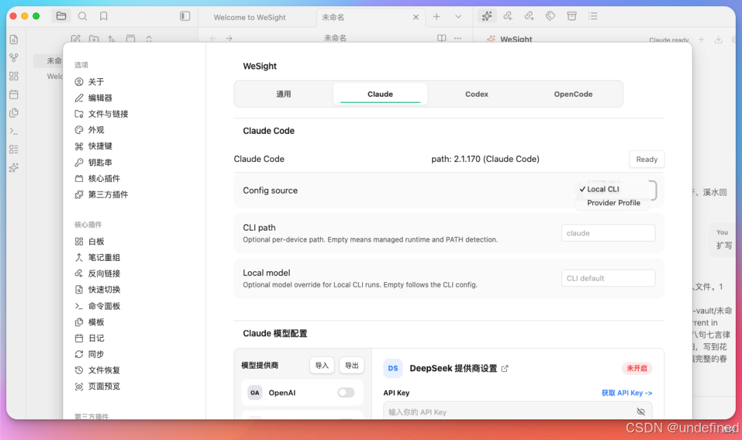Image resolution: width=742 pixels, height=440 pixels.
Task: Collapse or expand all sidebar files
Action: pyautogui.click(x=149, y=38)
